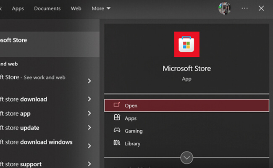Jump to Apps in Microsoft Store
Screen dimensions: 273x168
[131, 118]
